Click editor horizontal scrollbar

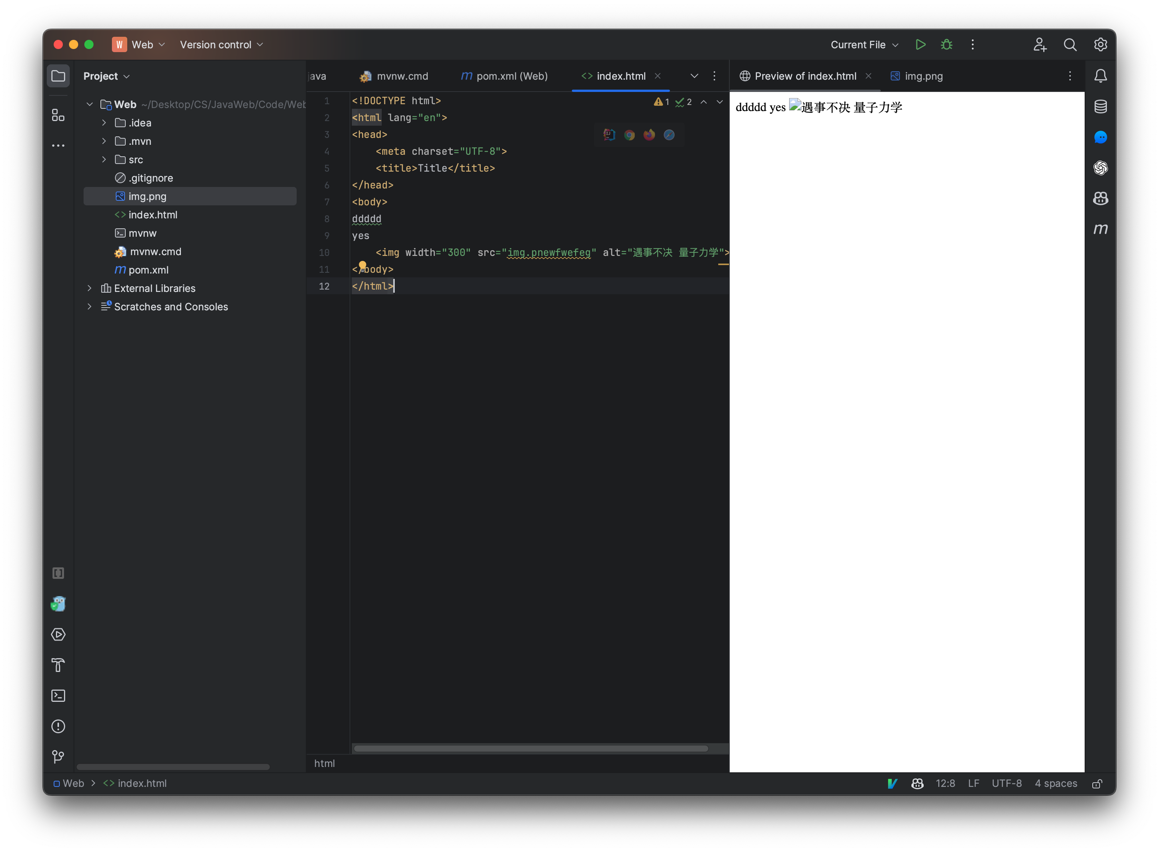click(531, 749)
